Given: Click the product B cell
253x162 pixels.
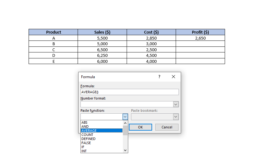Looking at the screenshot, I should tap(53, 44).
